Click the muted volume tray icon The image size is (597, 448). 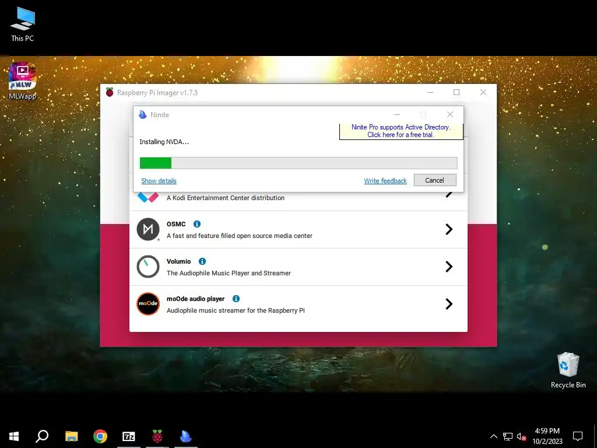521,436
